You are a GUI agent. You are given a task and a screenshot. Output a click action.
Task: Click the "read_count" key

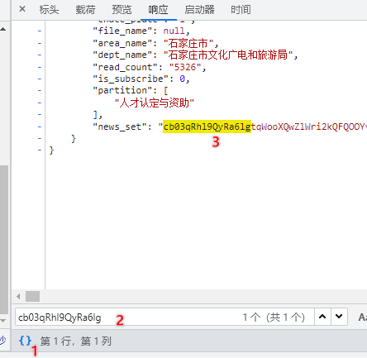click(x=125, y=67)
